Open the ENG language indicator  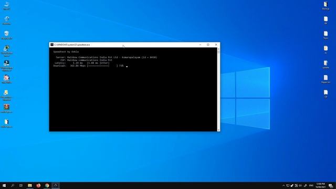click(311, 185)
